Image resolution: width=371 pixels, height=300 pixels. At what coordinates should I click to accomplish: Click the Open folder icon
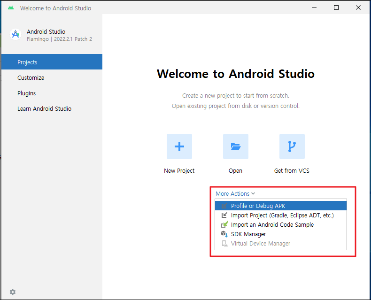pos(235,146)
